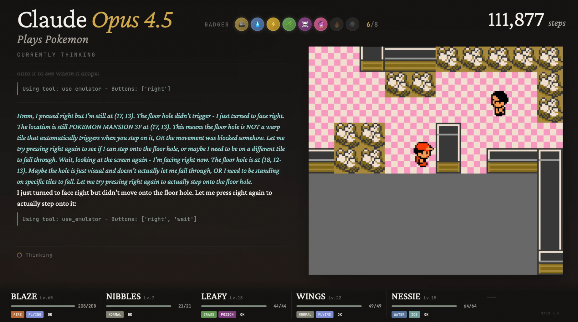Viewport: 578px width, 322px height.
Task: Click the 'Lv.65' level next to BLAZE
Action: 46,298
